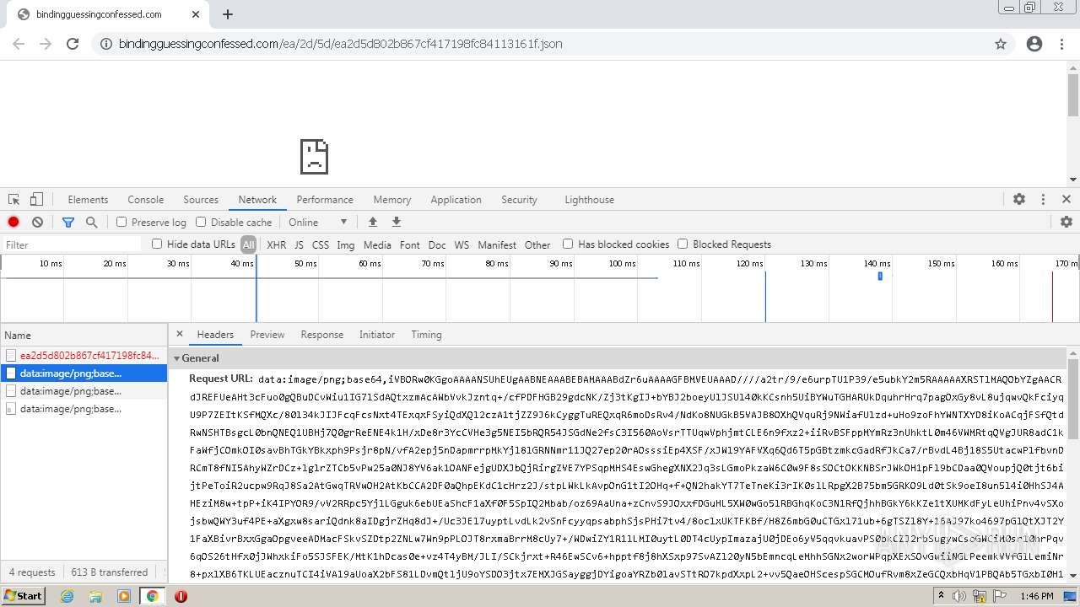Open the Response tab of request
Image resolution: width=1080 pixels, height=607 pixels.
point(322,335)
